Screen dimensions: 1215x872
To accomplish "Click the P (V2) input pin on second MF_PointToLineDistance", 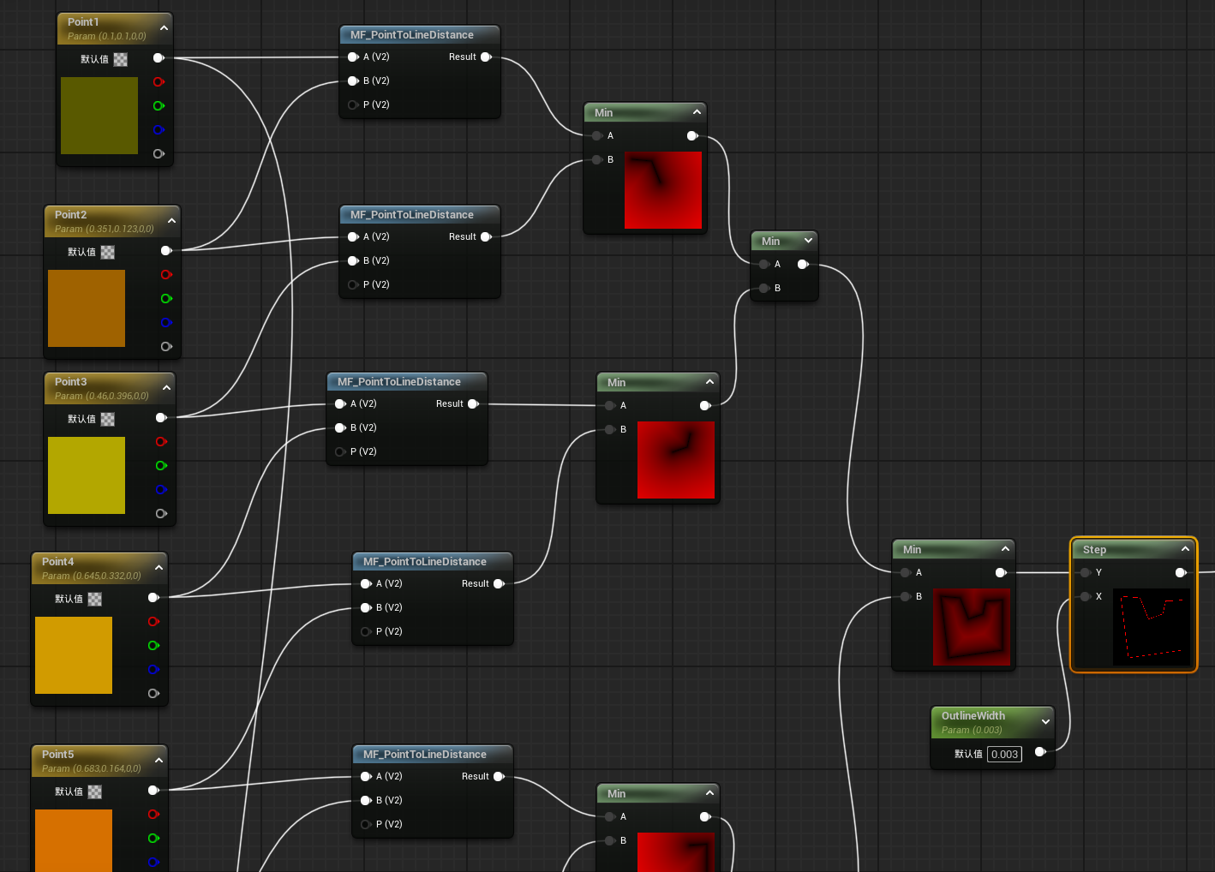I will tap(353, 285).
